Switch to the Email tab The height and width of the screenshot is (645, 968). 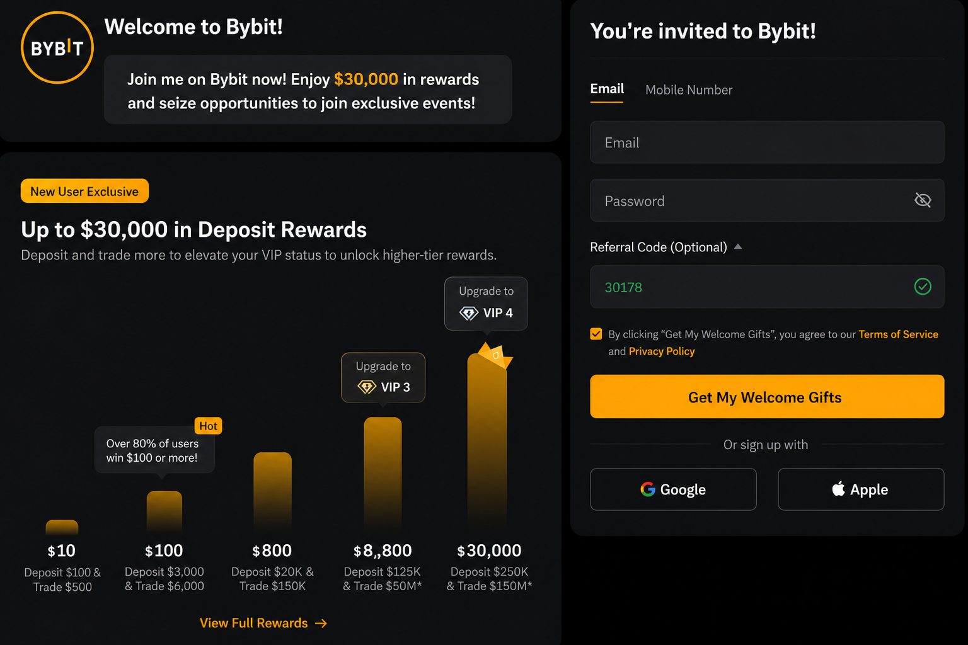coord(607,89)
